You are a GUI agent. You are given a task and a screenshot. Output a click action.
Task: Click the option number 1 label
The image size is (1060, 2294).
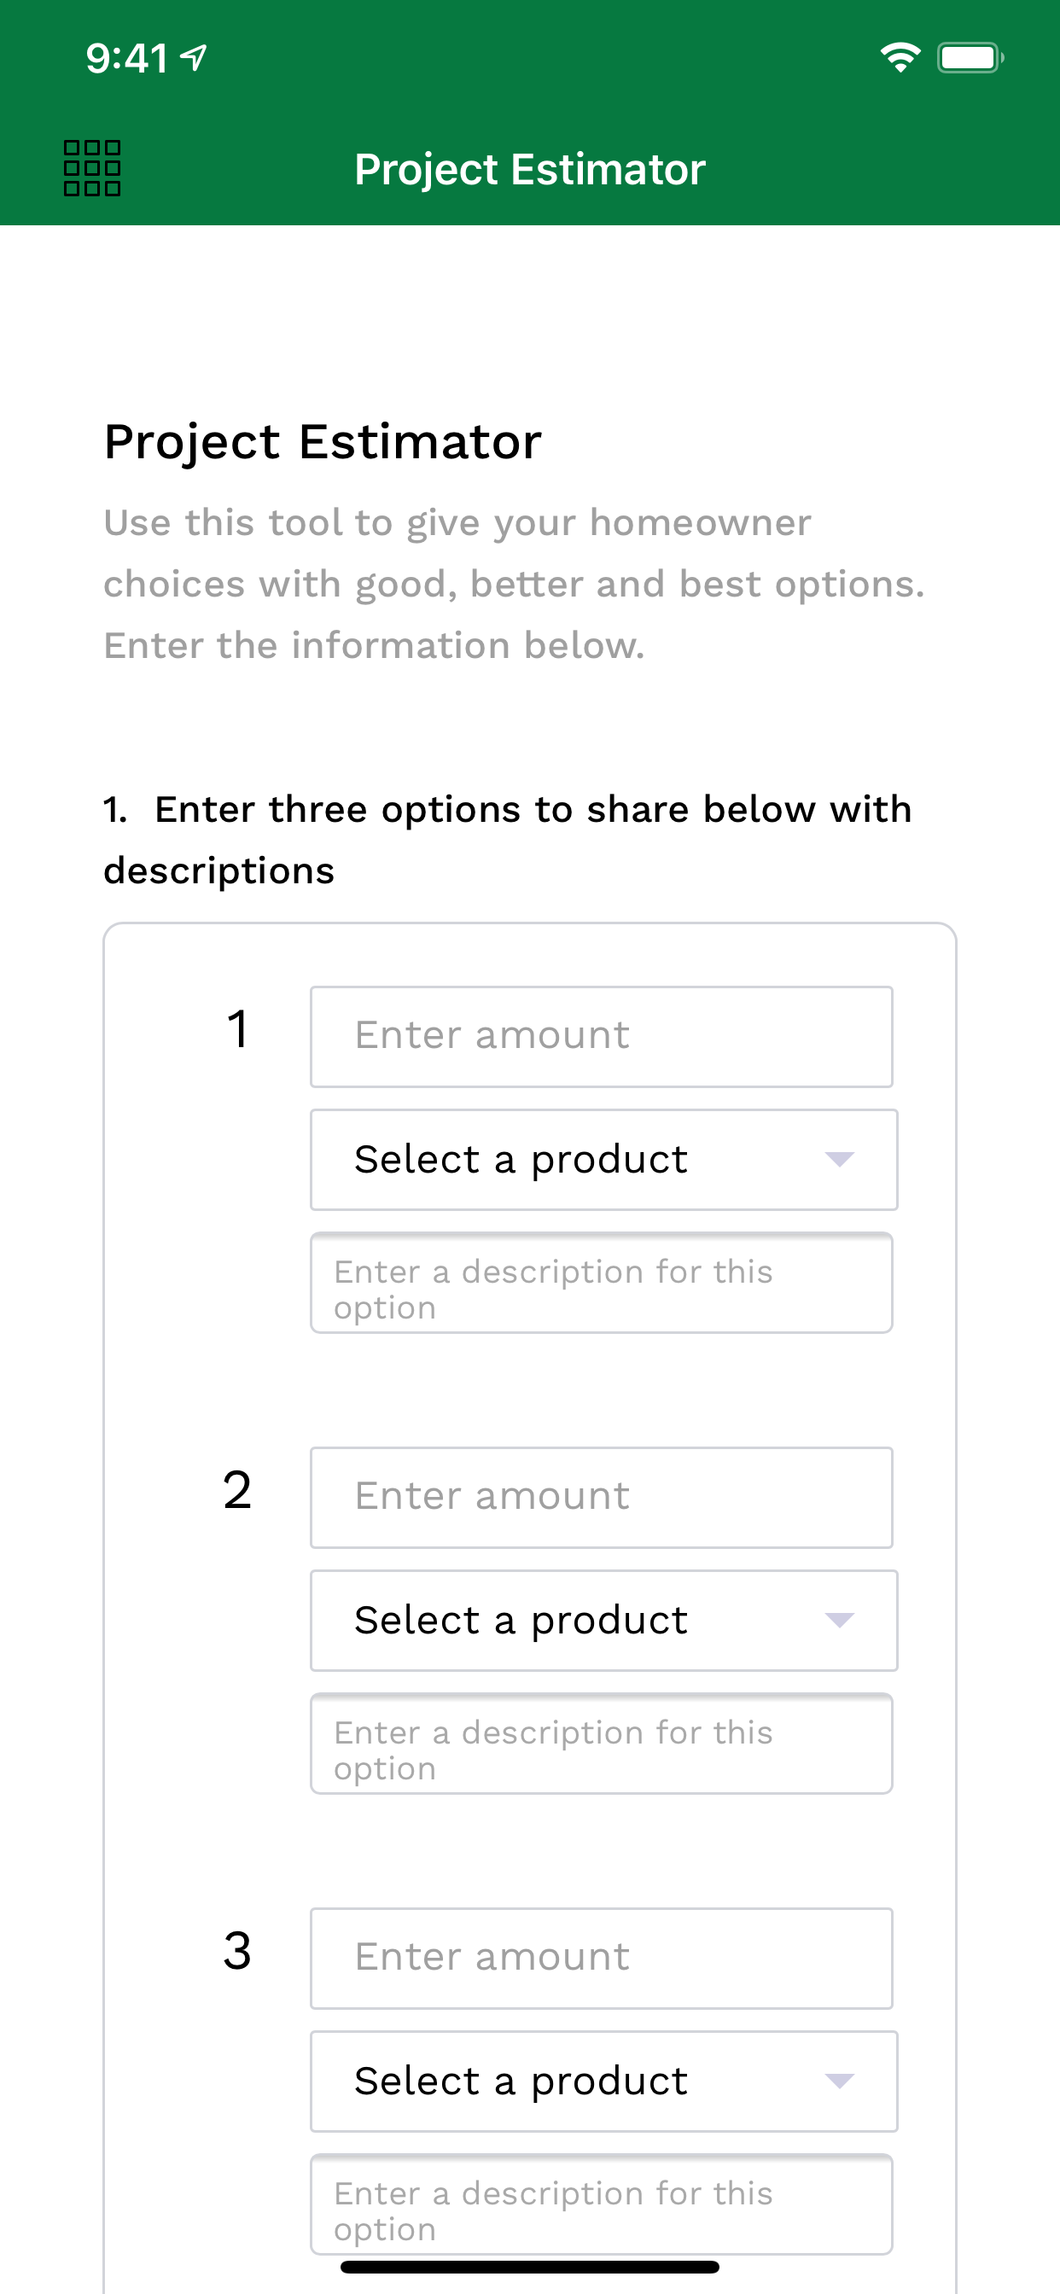point(237,1029)
